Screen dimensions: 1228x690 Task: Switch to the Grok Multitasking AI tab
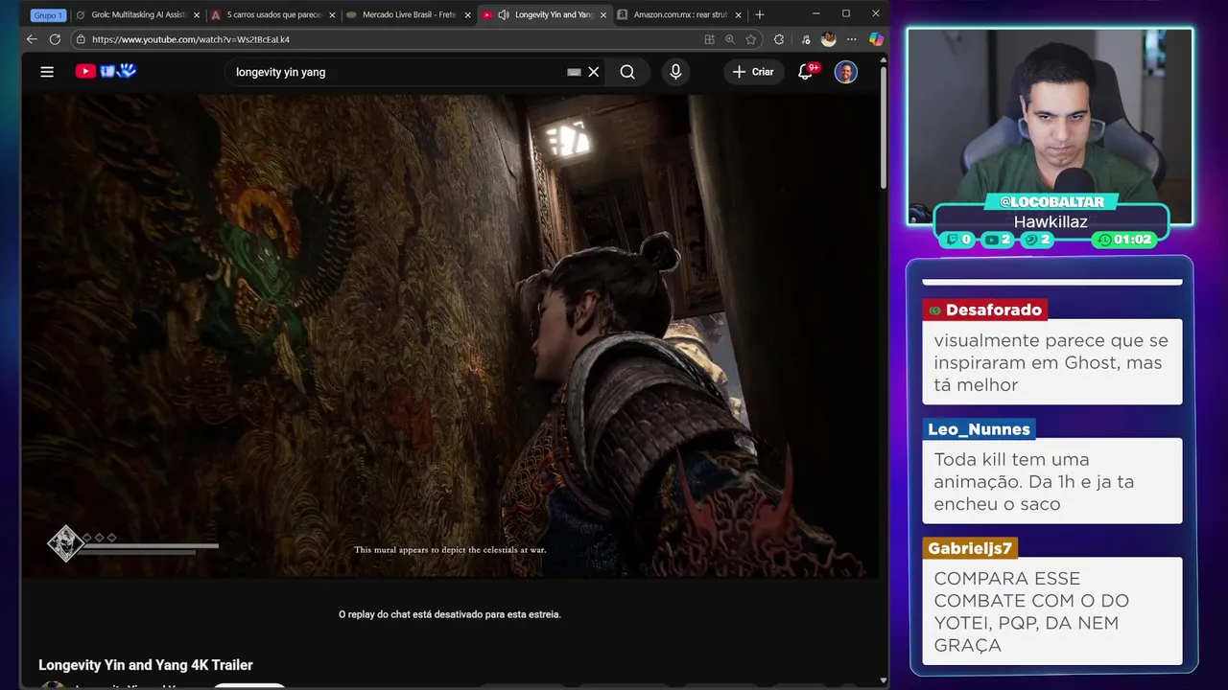pyautogui.click(x=137, y=15)
